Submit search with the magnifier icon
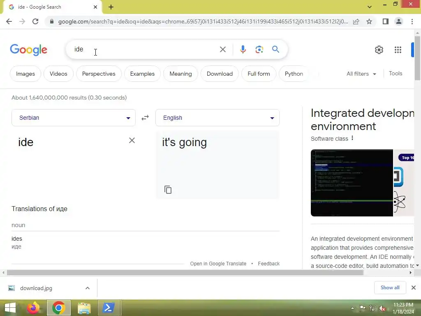 coord(275,49)
